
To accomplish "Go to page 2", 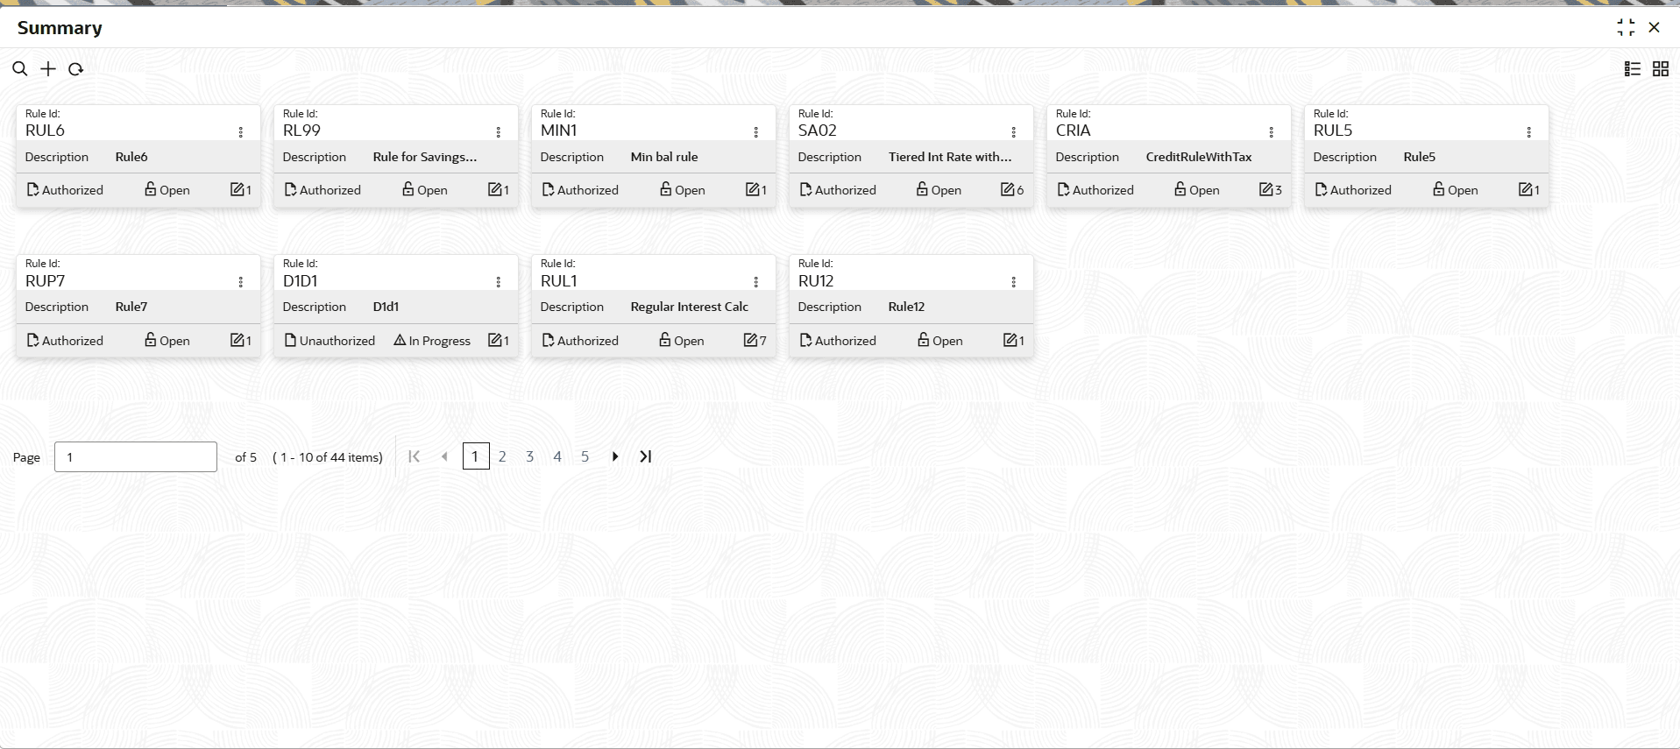I will 502,456.
